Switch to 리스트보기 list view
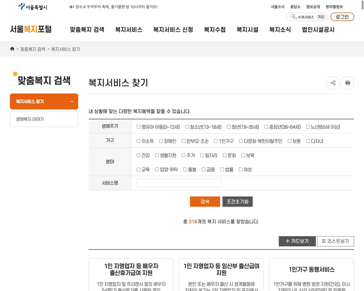 336,241
